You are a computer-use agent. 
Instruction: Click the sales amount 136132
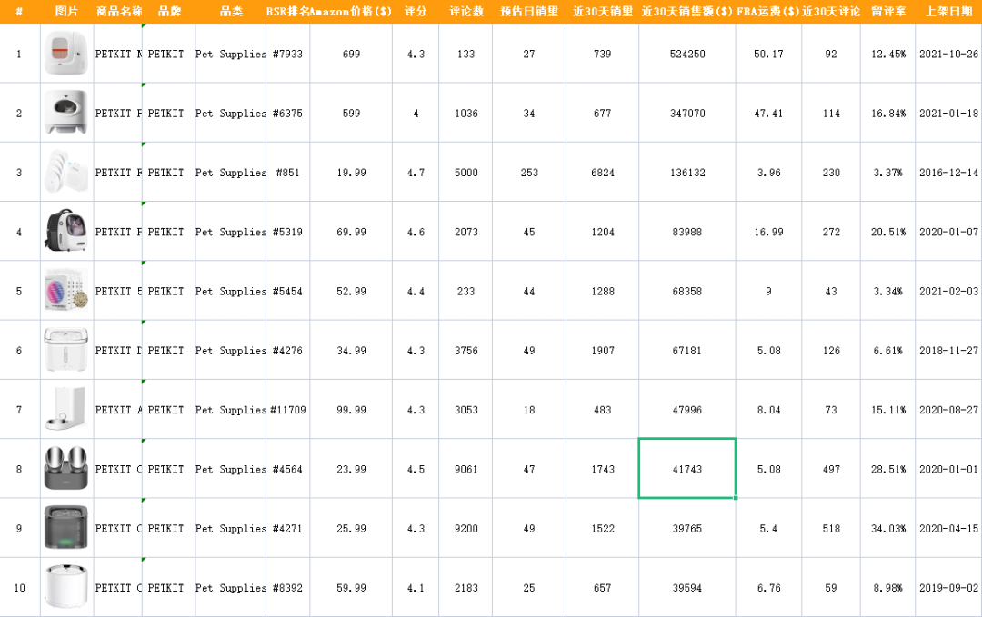tap(687, 173)
